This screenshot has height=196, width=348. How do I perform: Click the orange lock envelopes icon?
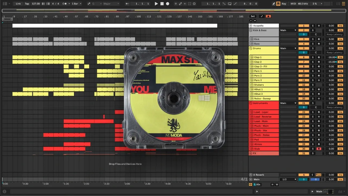[268, 16]
